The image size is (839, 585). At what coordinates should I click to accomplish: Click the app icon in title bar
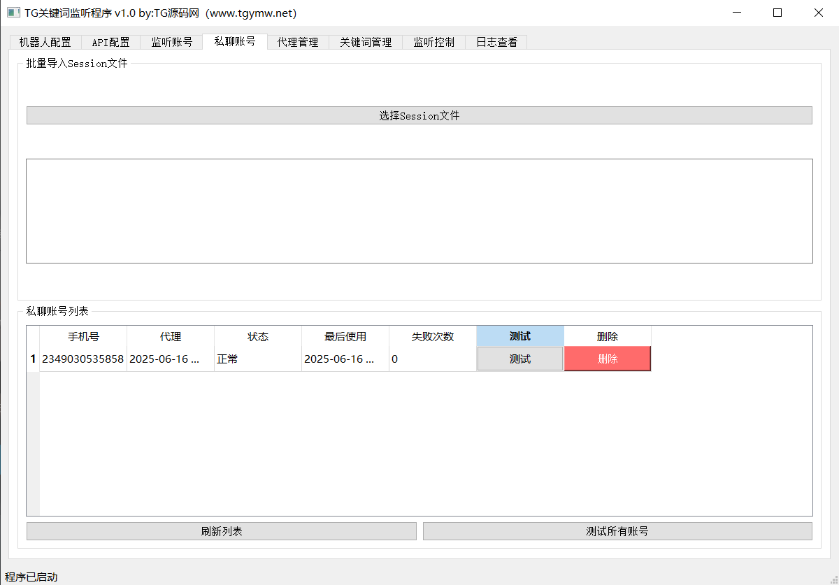pos(13,13)
